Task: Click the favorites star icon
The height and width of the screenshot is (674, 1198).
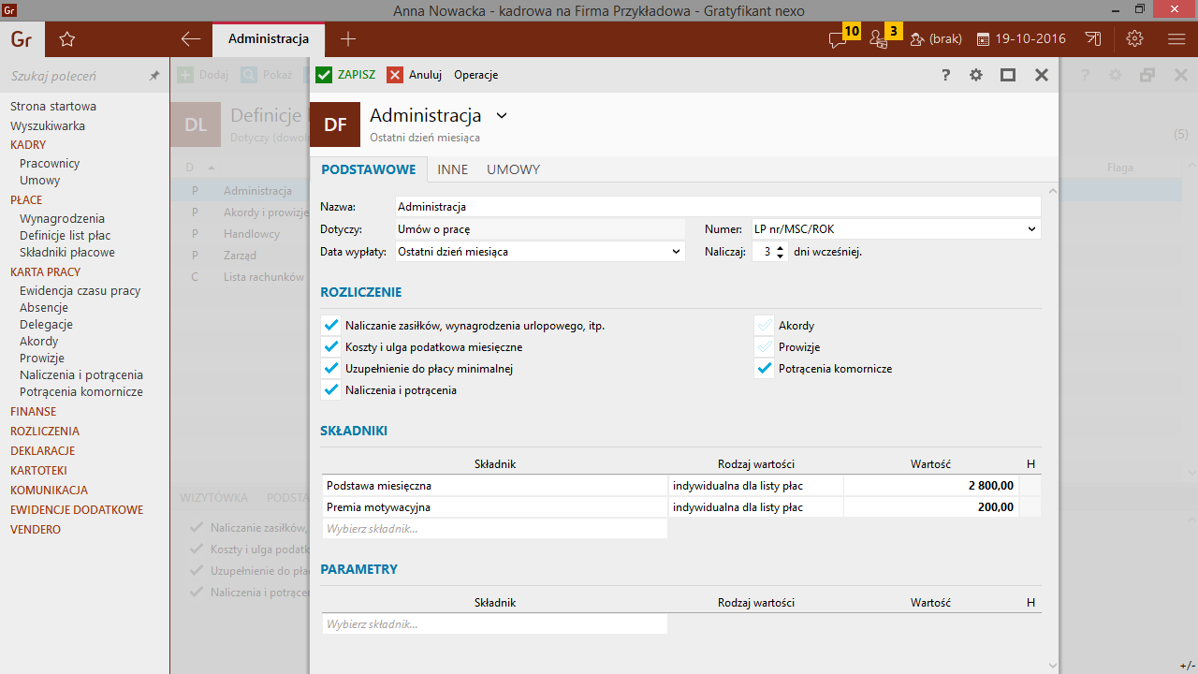Action: (66, 39)
